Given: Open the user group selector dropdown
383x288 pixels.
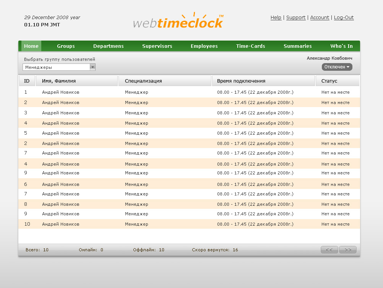Looking at the screenshot, I should (x=92, y=67).
